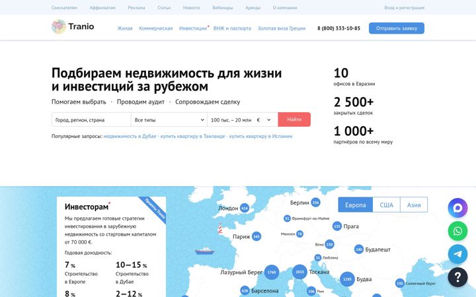The image size is (476, 297).
Task: Open Вебинары top bar link
Action: click(223, 7)
